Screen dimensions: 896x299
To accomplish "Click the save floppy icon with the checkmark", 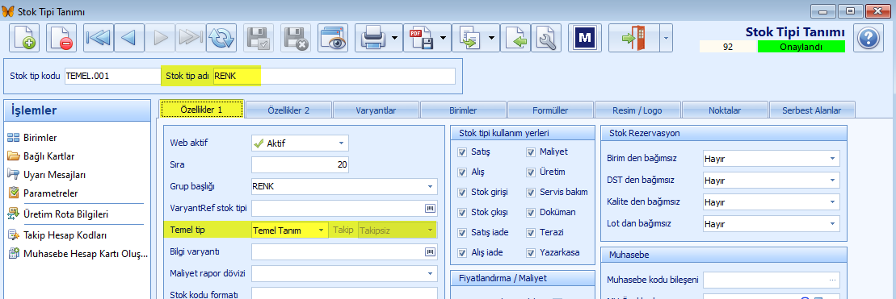I will tap(259, 39).
